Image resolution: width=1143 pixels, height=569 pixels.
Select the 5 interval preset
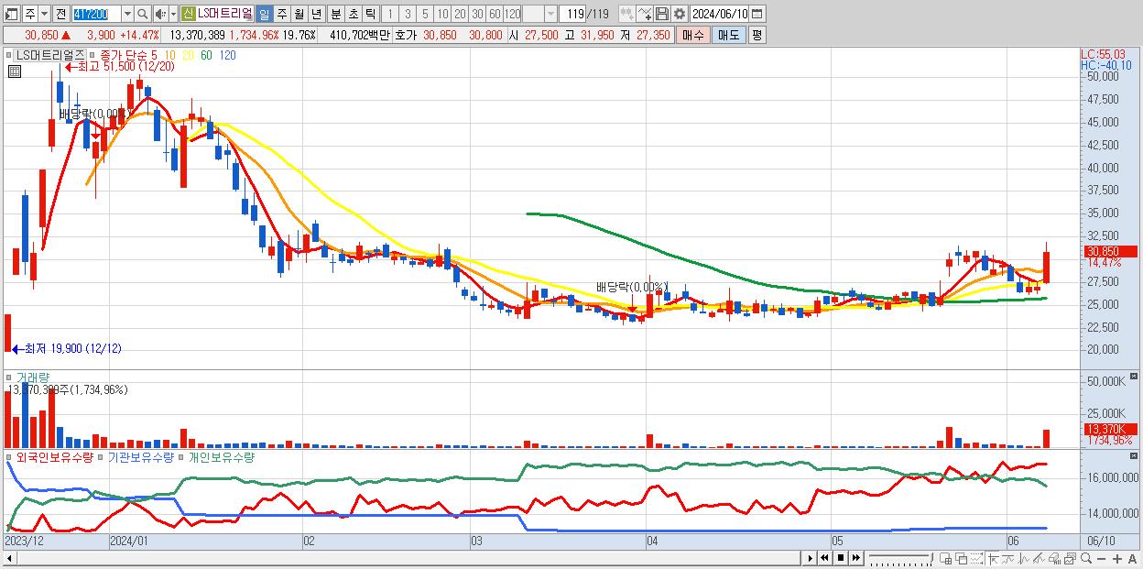point(425,14)
